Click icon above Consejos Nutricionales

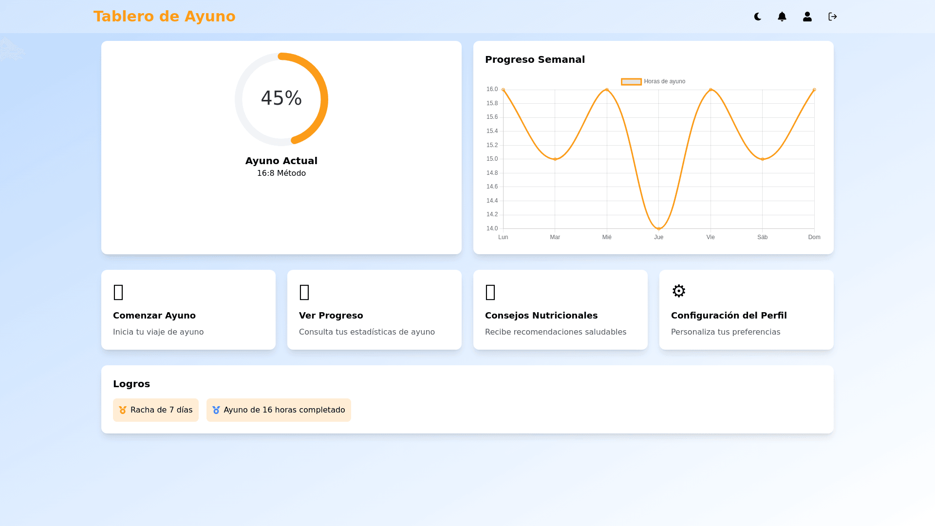coord(490,292)
